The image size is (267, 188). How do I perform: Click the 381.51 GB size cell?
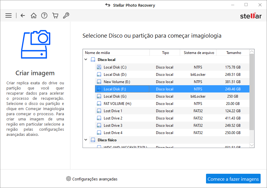point(233,82)
